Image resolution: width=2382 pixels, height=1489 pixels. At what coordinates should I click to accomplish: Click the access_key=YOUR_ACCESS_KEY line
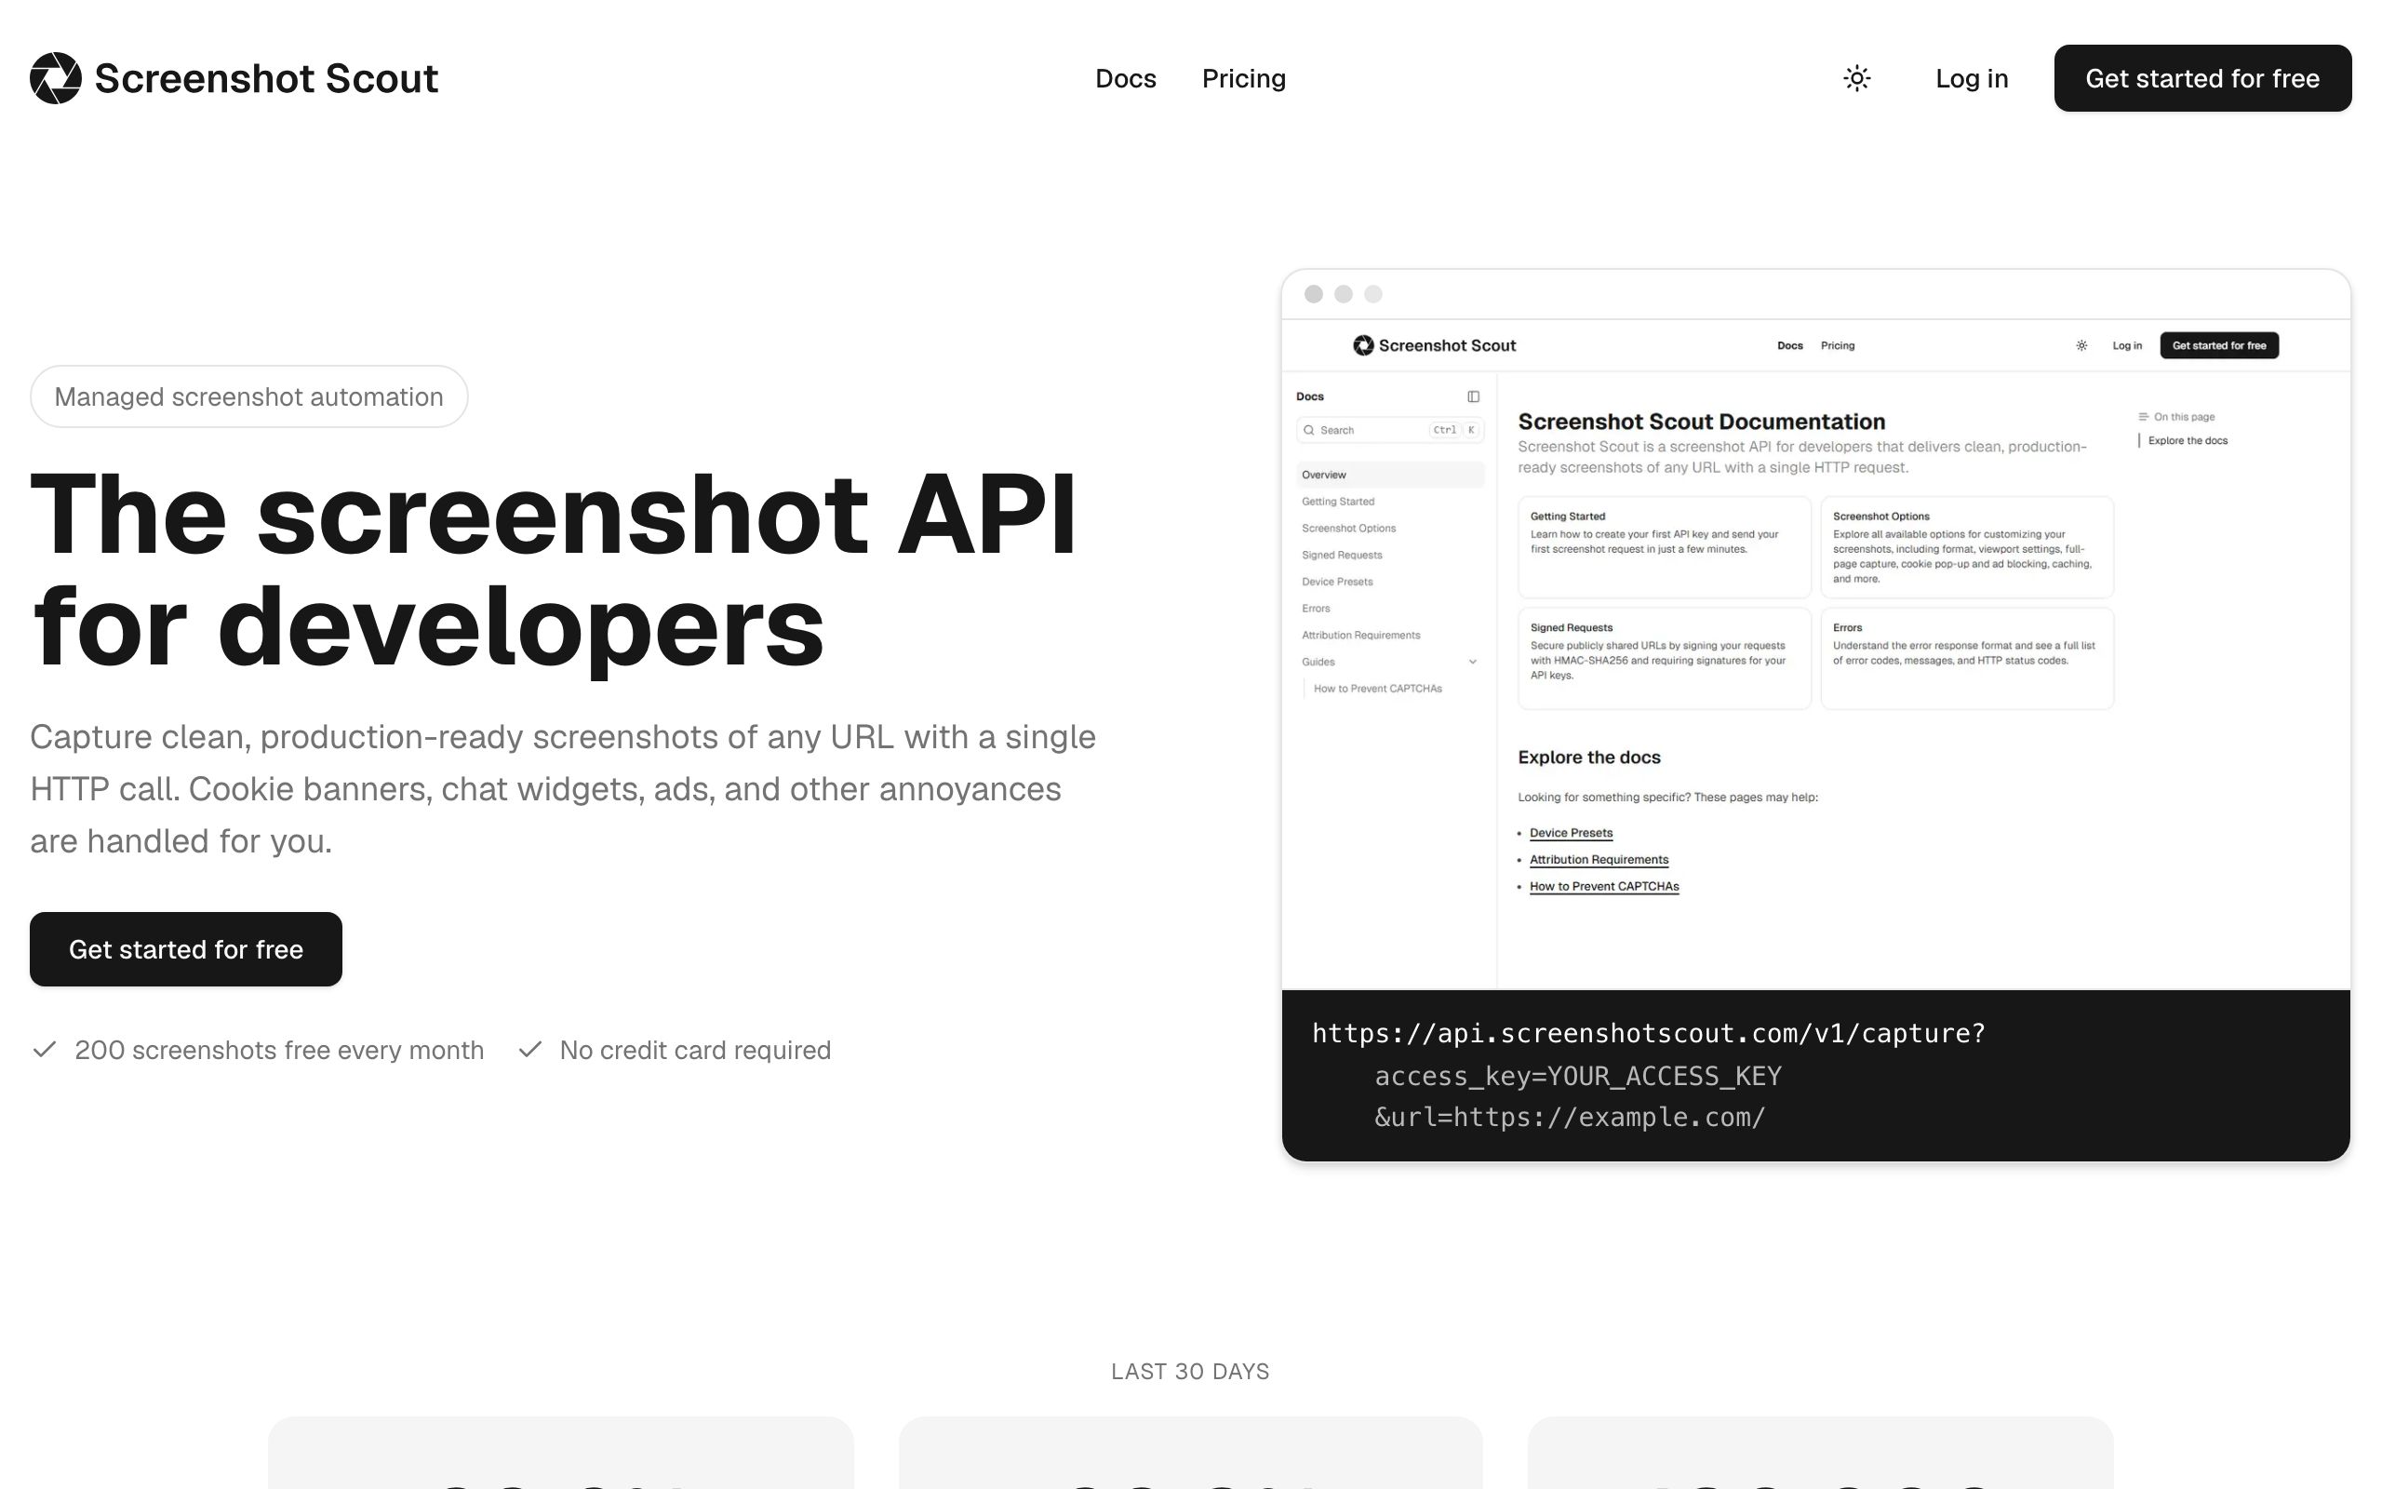pyautogui.click(x=1578, y=1076)
